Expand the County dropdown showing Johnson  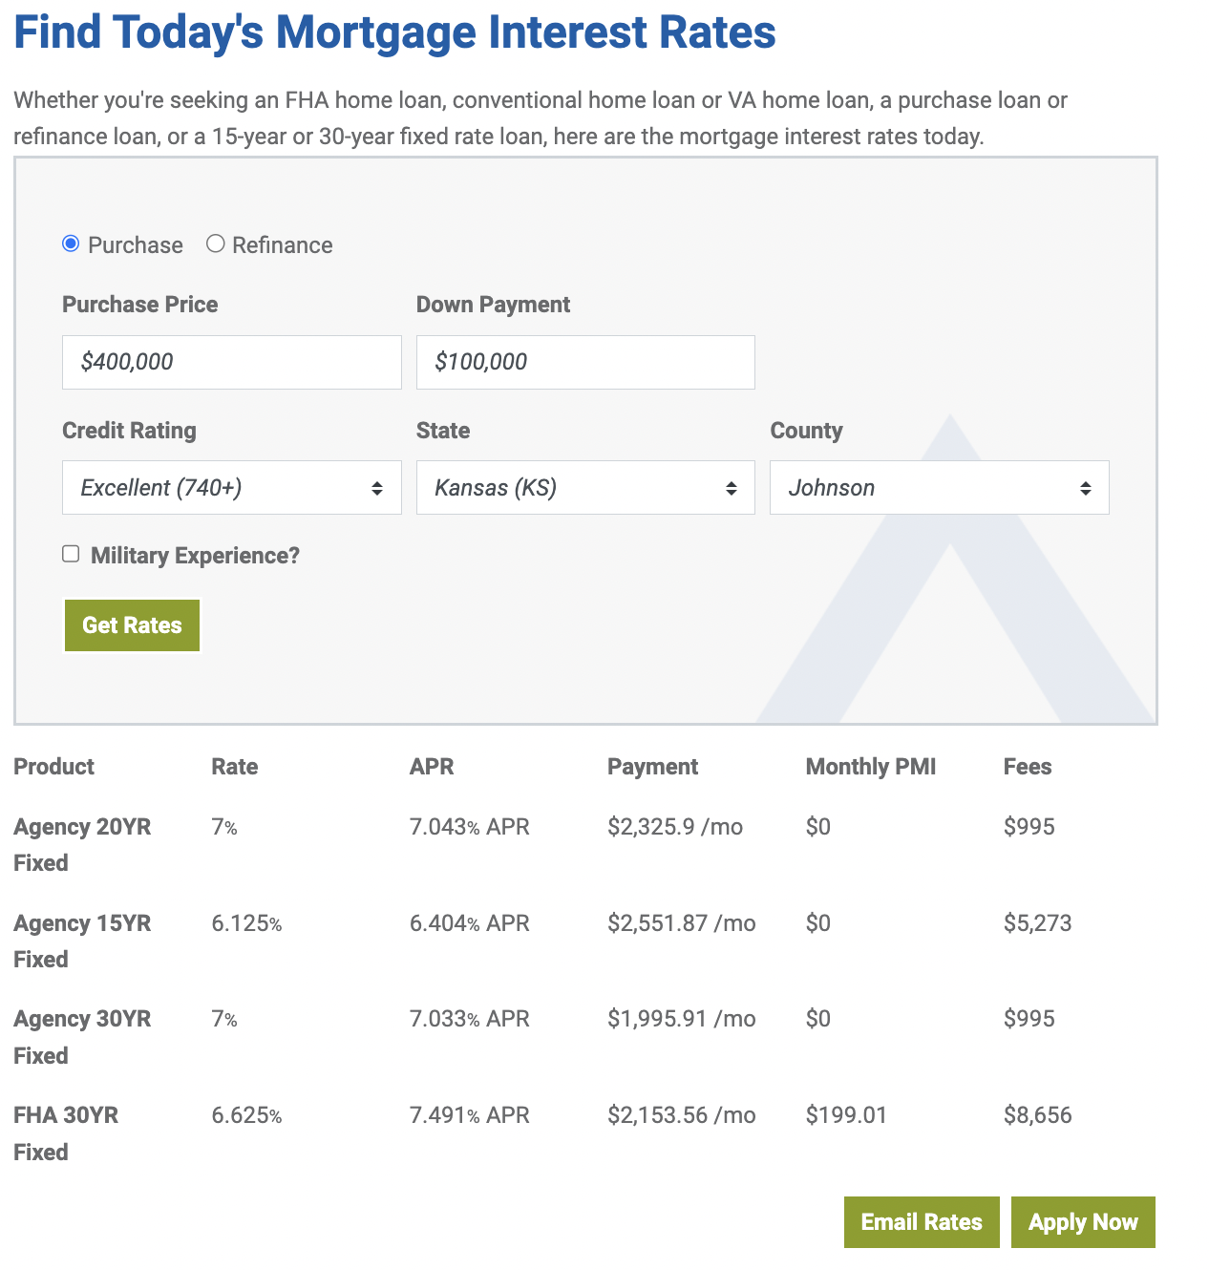(x=939, y=487)
